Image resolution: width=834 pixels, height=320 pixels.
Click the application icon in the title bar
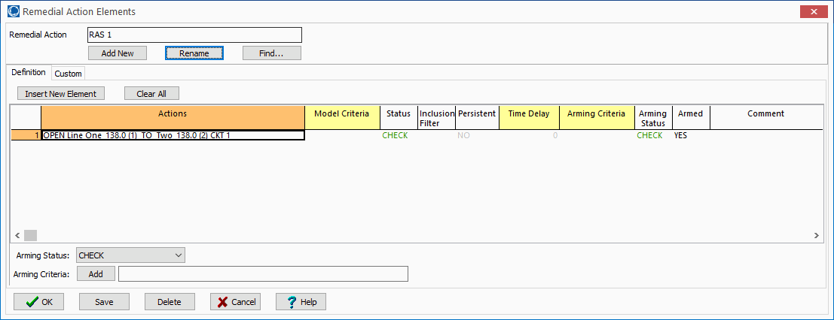[13, 11]
